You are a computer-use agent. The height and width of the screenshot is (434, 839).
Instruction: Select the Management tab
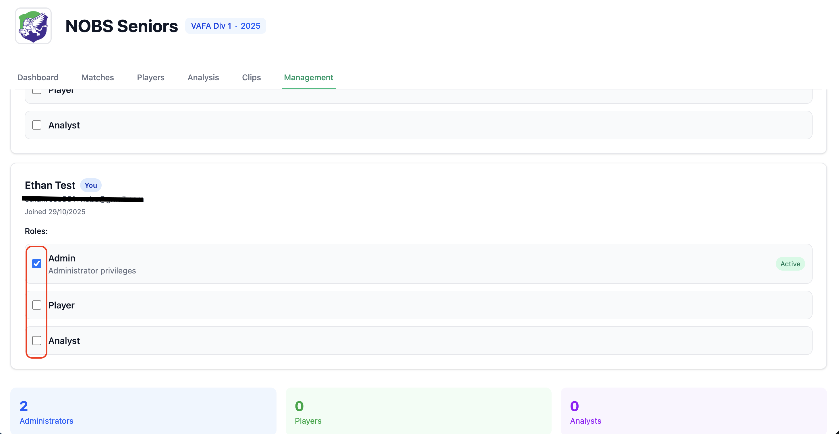point(308,77)
